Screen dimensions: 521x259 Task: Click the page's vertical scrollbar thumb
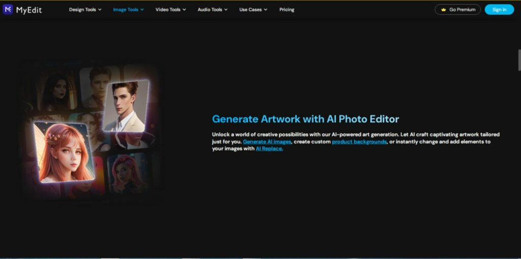coord(518,61)
